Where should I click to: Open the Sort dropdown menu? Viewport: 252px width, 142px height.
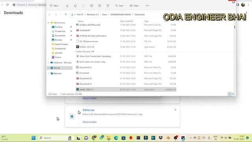coord(120,6)
